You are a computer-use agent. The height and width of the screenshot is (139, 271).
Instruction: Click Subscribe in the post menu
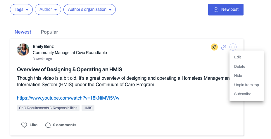point(243,94)
